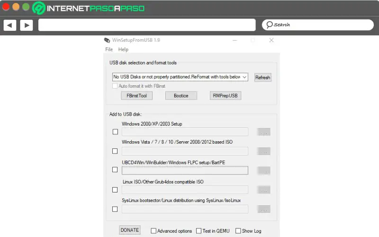Toggle Advanced options checkbox
The height and width of the screenshot is (237, 379).
pos(153,231)
